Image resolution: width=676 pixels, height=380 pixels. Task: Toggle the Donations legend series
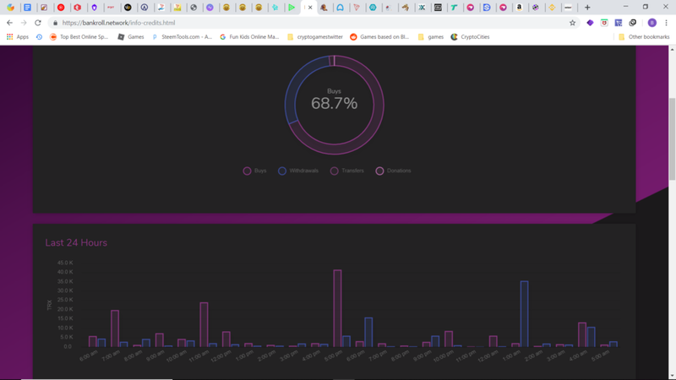pos(393,171)
